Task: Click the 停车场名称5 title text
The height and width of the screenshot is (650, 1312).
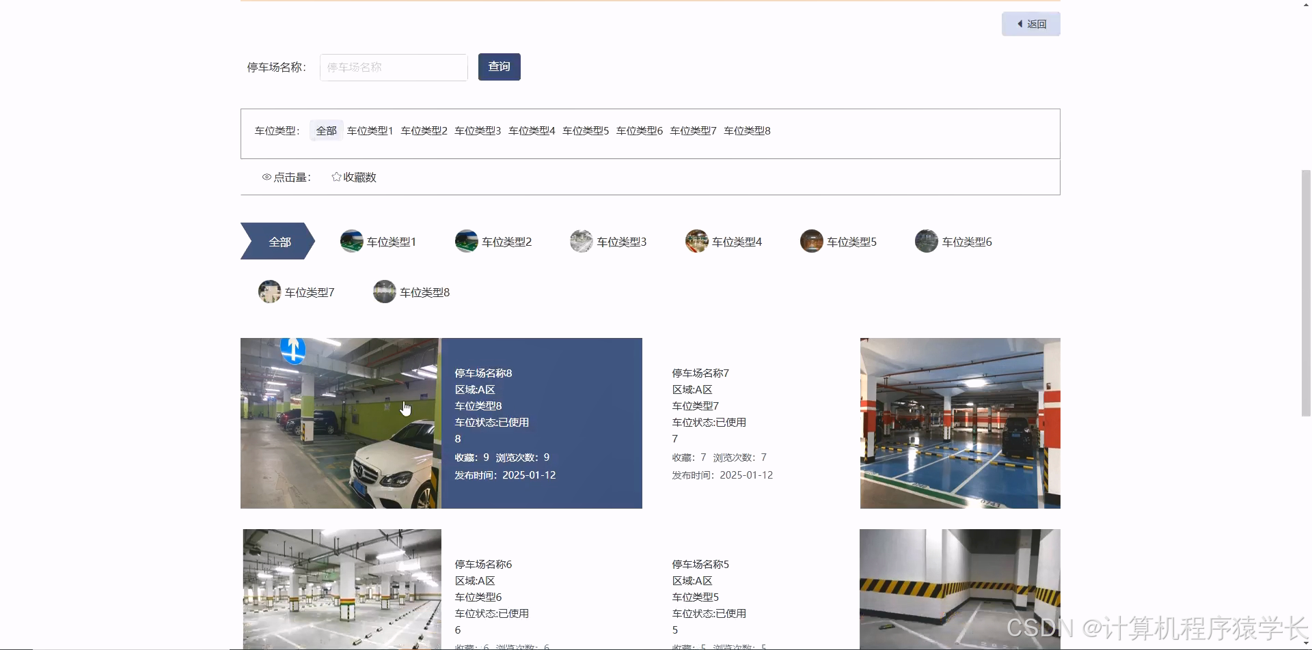Action: [x=700, y=564]
